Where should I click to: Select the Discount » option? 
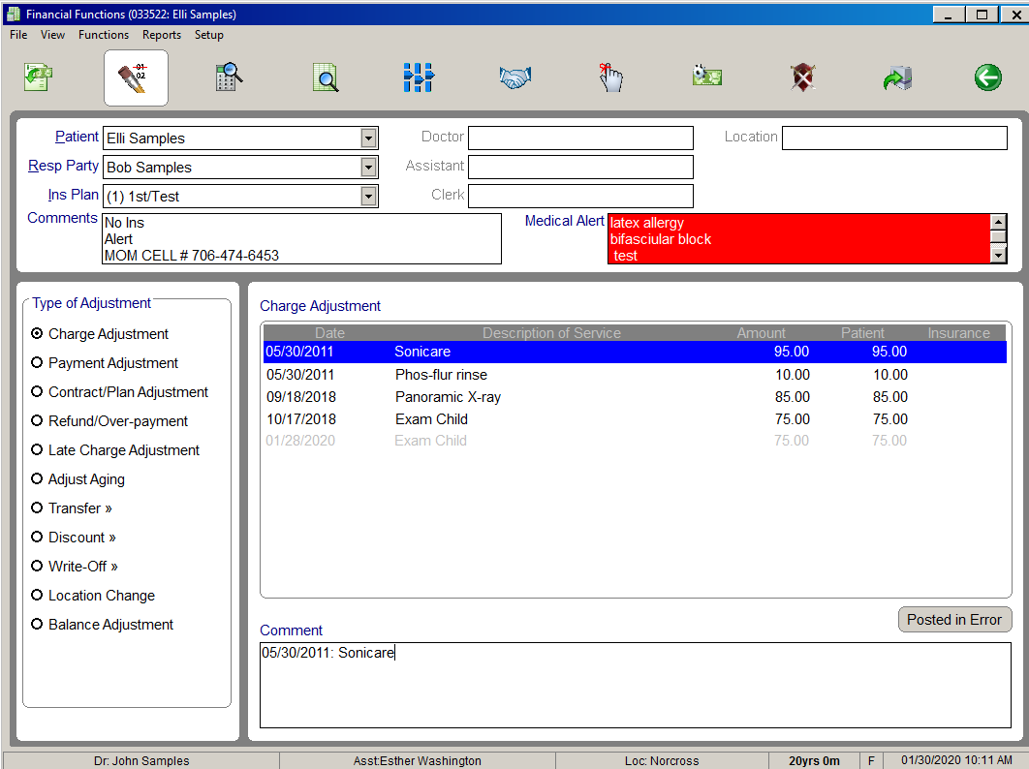click(x=37, y=537)
